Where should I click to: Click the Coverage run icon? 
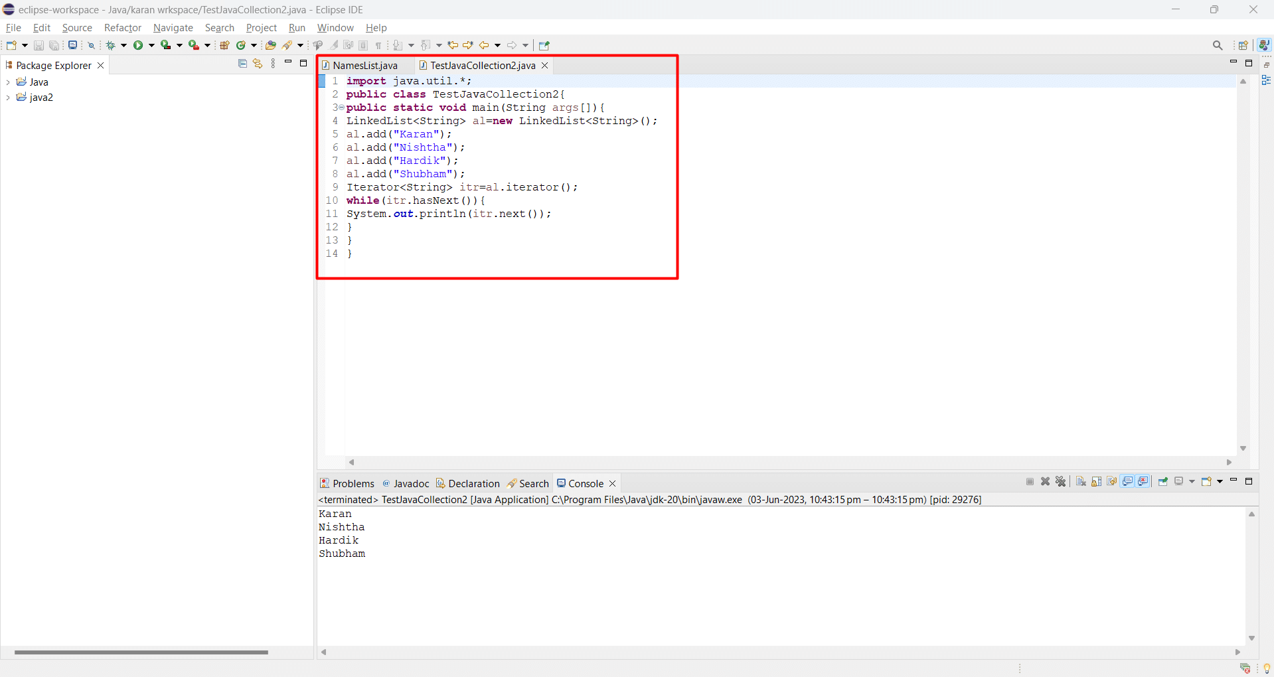point(165,45)
